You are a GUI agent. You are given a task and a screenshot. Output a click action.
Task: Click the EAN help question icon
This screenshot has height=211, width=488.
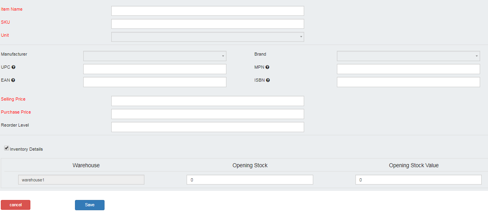point(13,80)
